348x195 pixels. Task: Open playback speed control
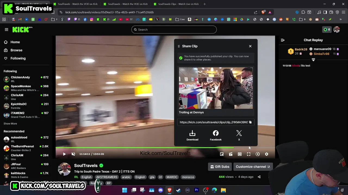pos(257,154)
